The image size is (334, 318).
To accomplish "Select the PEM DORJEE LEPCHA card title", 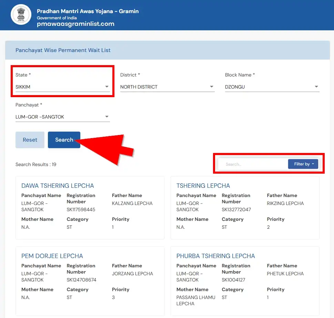I will [x=52, y=256].
